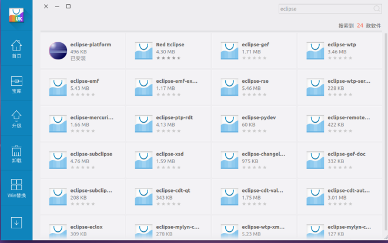The height and width of the screenshot is (243, 388).
Task: Click the eclipse-xsd package icon
Action: (143, 160)
